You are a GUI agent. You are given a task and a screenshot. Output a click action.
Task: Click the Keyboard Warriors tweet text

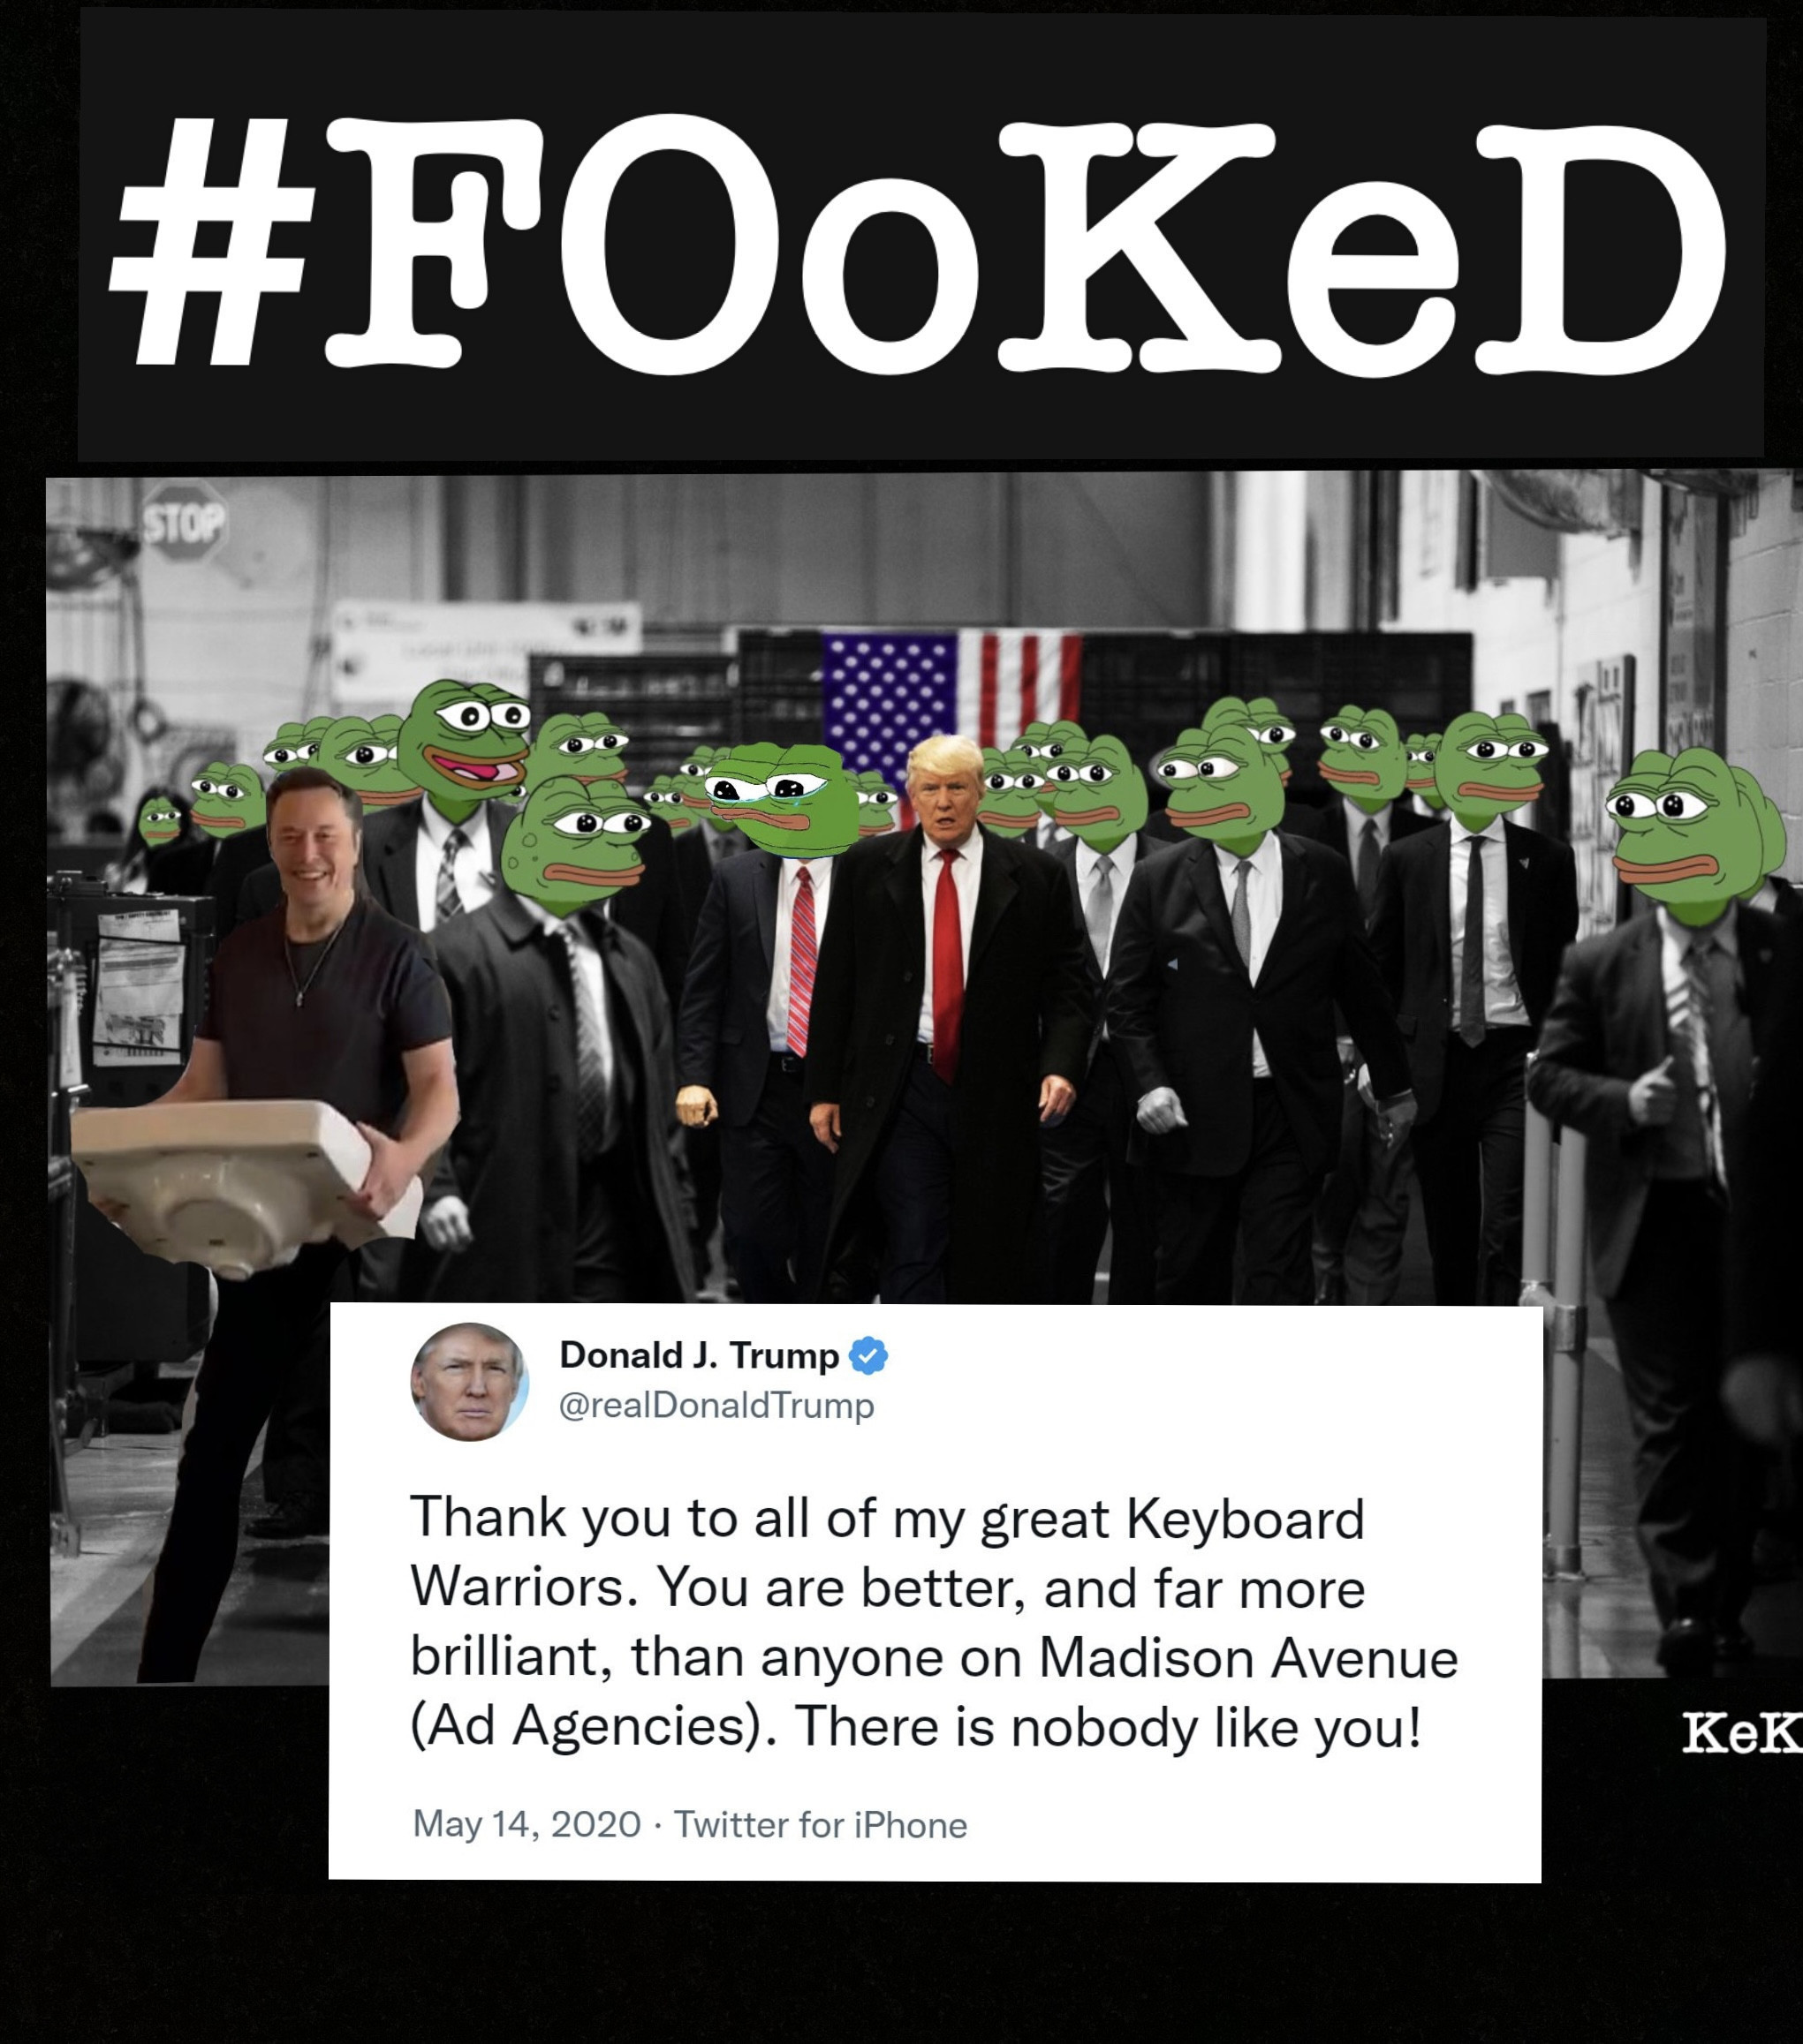(x=934, y=1621)
